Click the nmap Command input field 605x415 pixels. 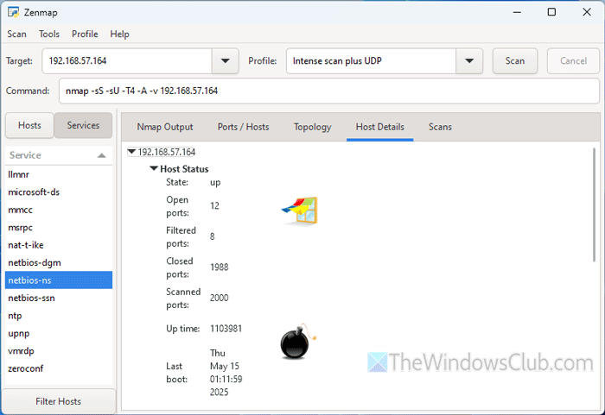tap(328, 91)
